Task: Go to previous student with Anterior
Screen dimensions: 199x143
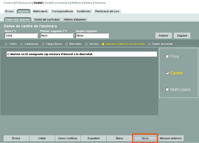Action: pos(163,36)
